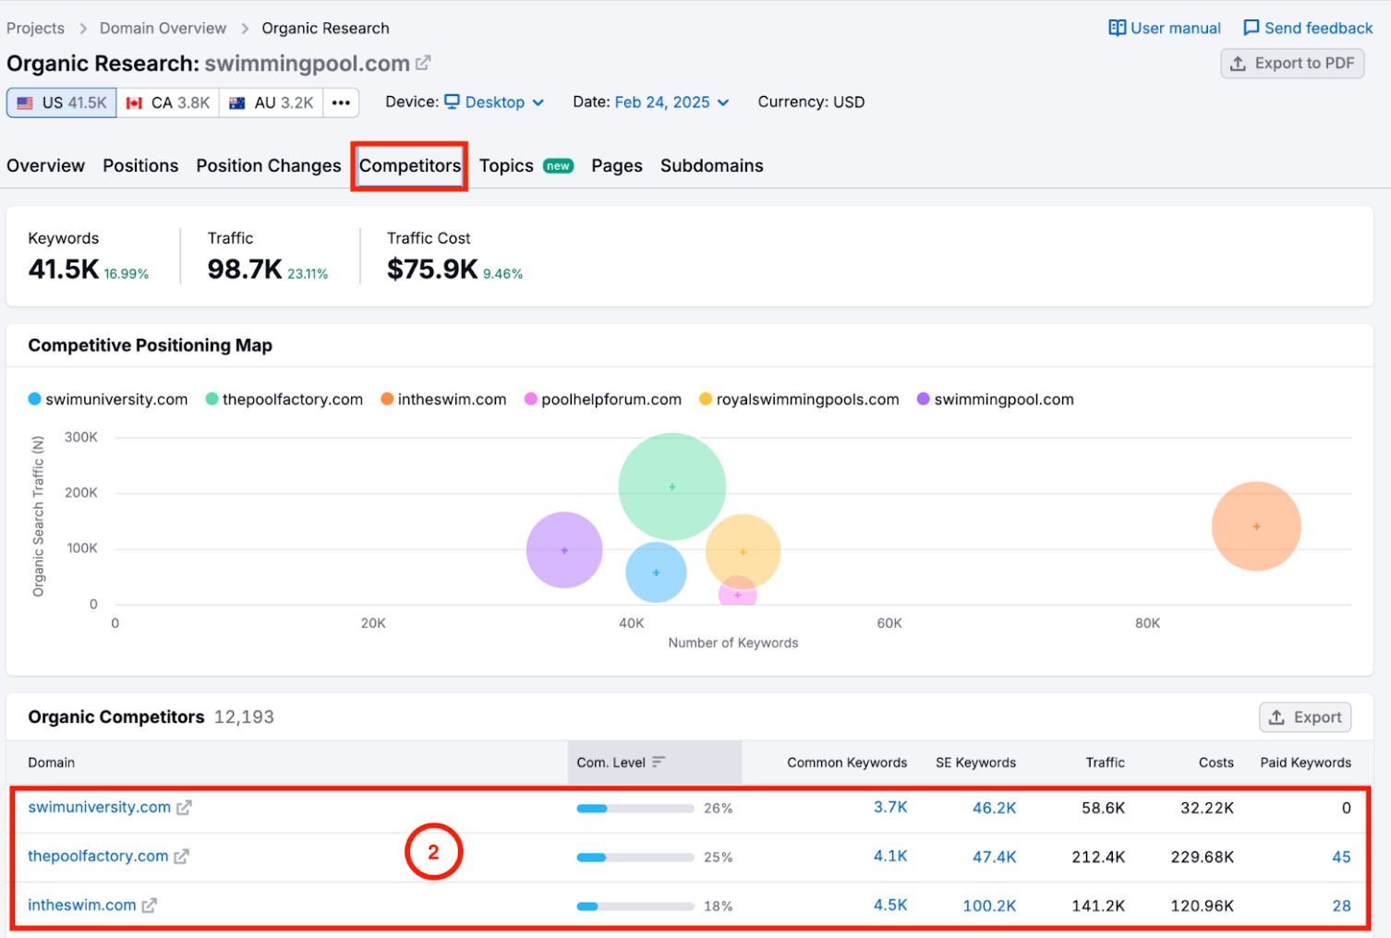Toggle poolhelpforum.com legend dot
Image resolution: width=1391 pixels, height=938 pixels.
coord(531,399)
